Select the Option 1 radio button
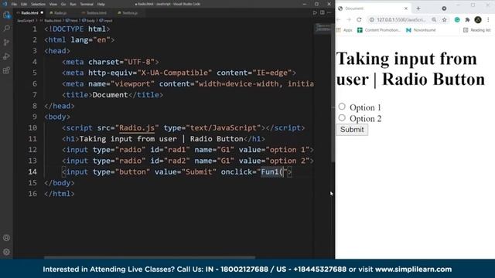This screenshot has width=495, height=278. pyautogui.click(x=342, y=107)
